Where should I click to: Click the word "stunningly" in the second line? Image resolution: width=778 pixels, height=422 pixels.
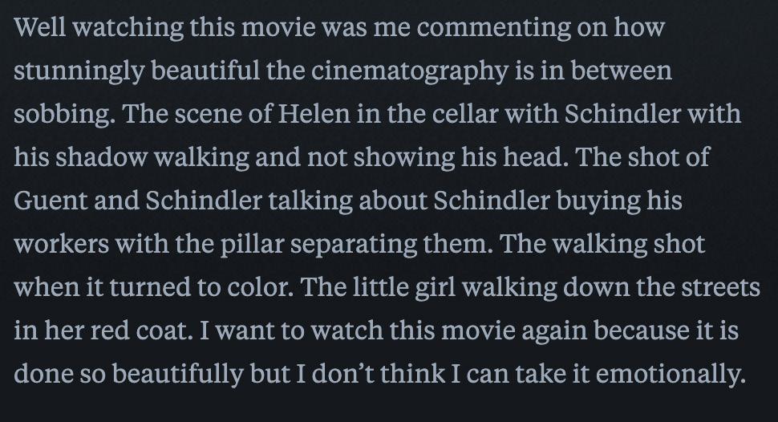tap(79, 71)
